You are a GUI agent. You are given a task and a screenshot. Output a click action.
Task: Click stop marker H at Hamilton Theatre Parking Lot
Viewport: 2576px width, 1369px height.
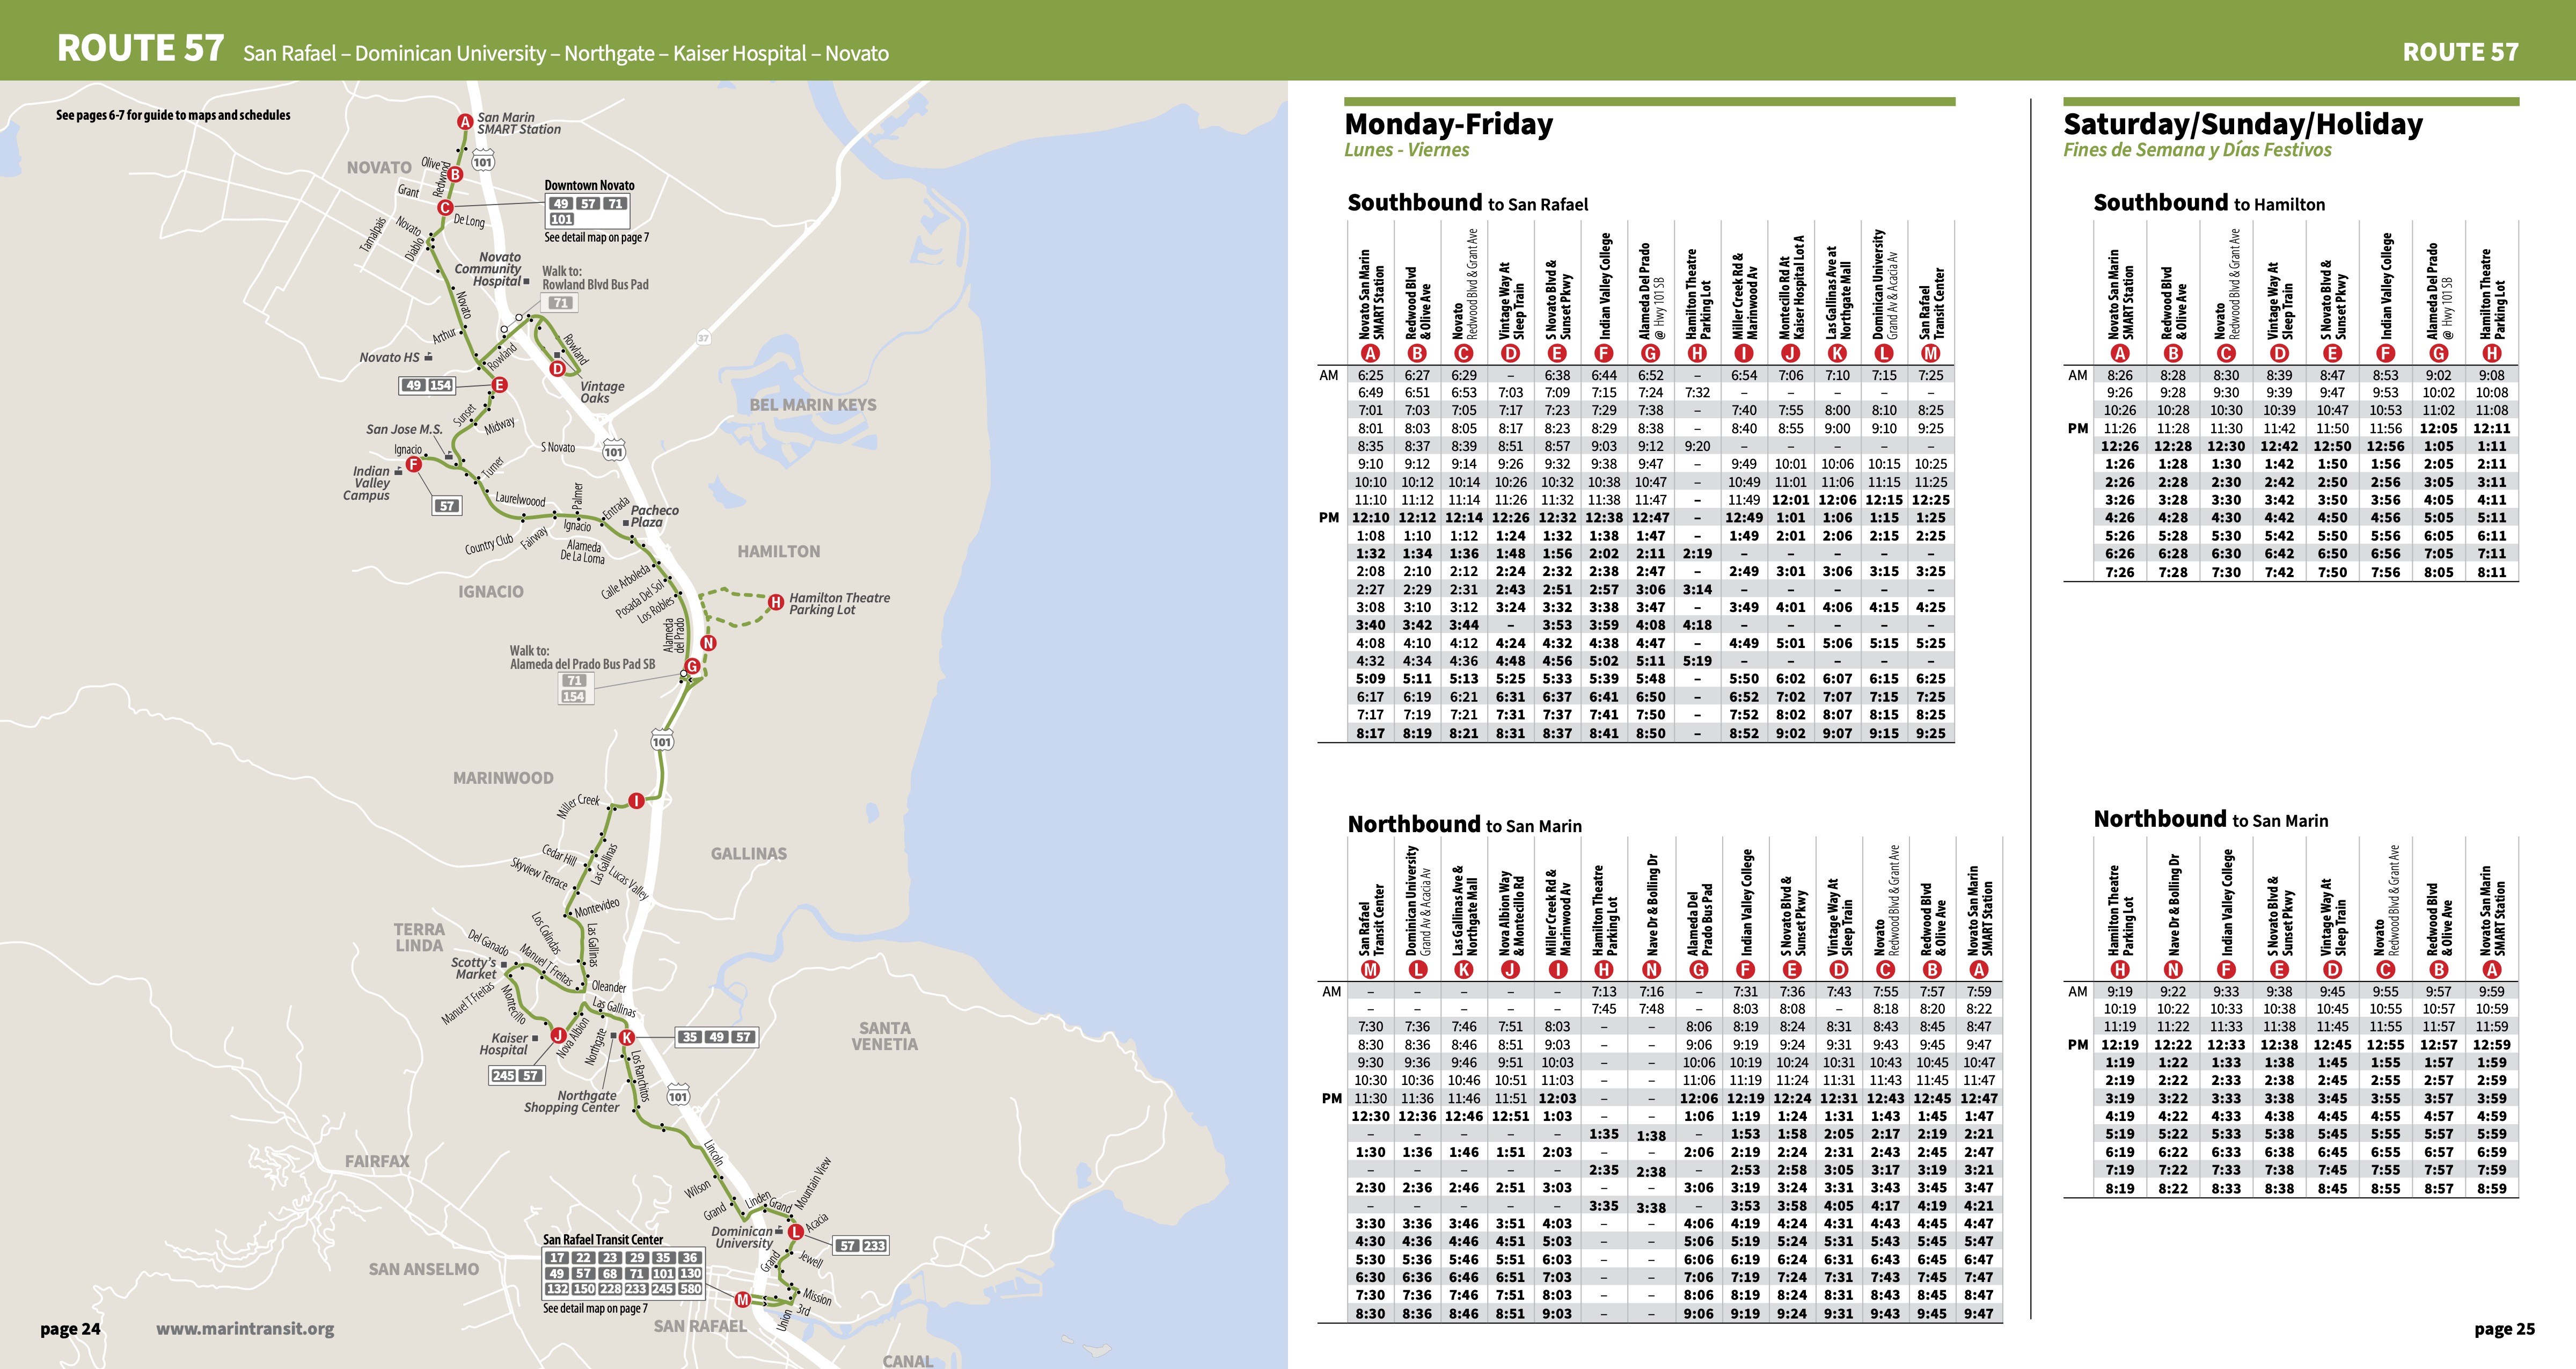pos(777,601)
